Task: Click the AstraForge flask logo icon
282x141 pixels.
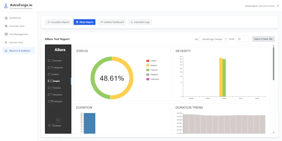Action: 6,6
